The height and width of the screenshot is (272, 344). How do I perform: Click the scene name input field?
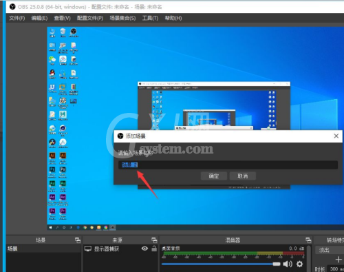pyautogui.click(x=228, y=165)
